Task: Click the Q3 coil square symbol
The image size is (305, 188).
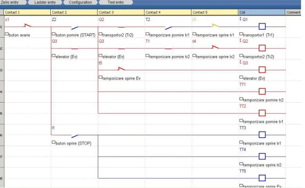Action: (x=262, y=70)
